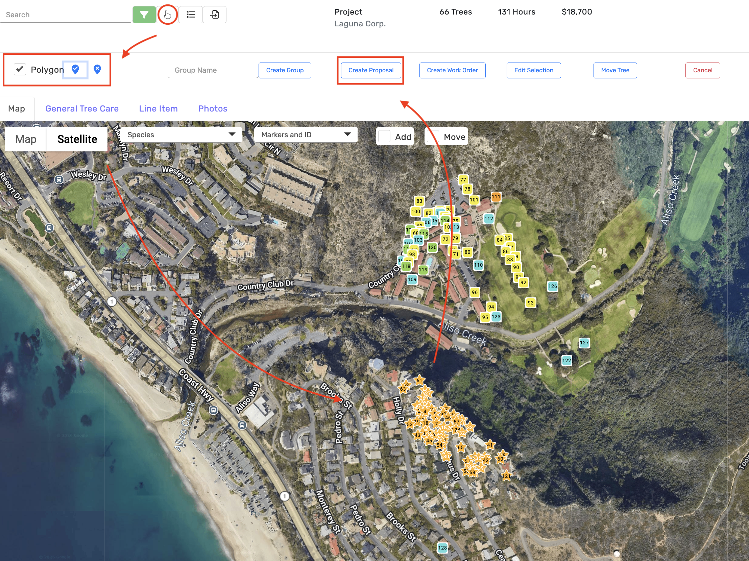Enable the Move checkbox on map
749x561 pixels.
(433, 137)
